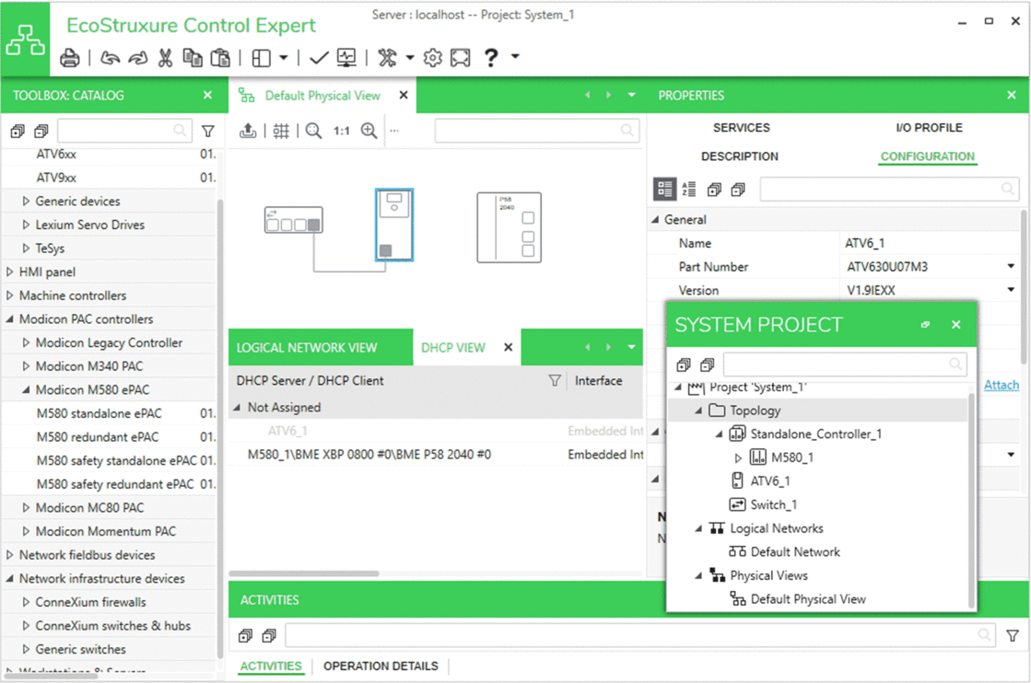Click the DHCP View horizontal scrollbar
The width and height of the screenshot is (1031, 683).
point(304,573)
